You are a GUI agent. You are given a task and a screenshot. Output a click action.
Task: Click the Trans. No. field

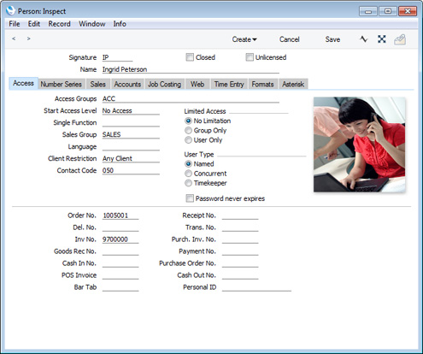[x=240, y=227]
